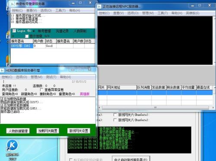Image resolution: width=216 pixels, height=161 pixels.
Task: Click the left arrow of the gateway list scrollbar
Action: click(99, 107)
